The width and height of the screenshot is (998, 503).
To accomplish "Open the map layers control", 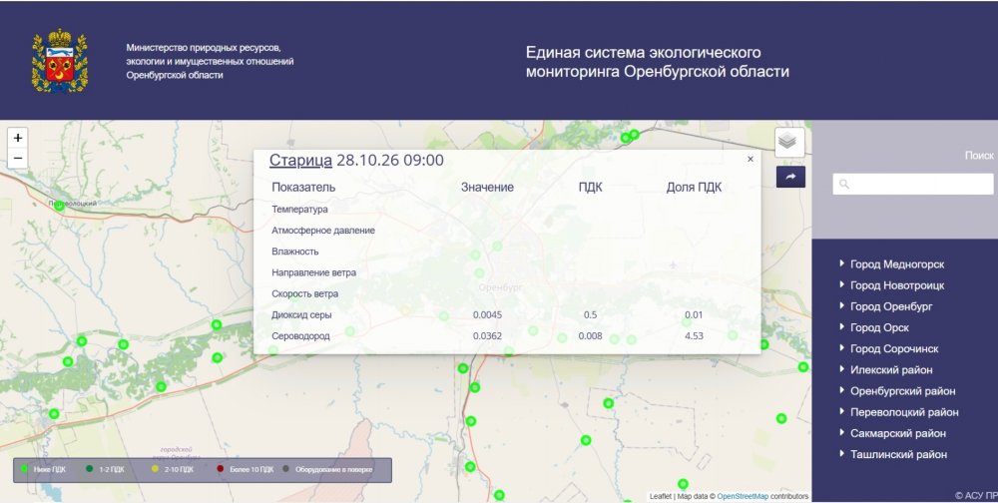I will pos(789,142).
